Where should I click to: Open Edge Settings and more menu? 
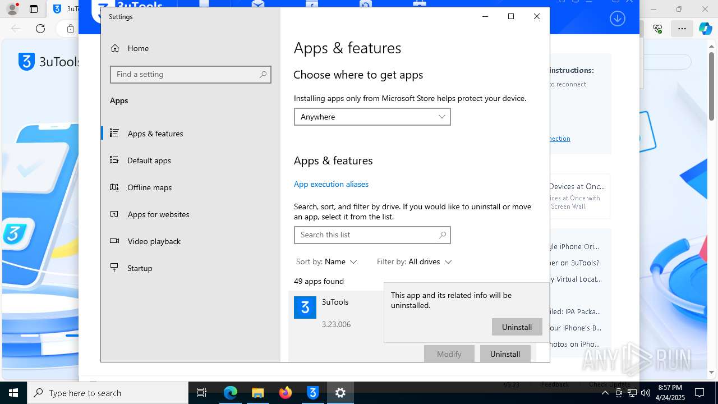point(682,29)
